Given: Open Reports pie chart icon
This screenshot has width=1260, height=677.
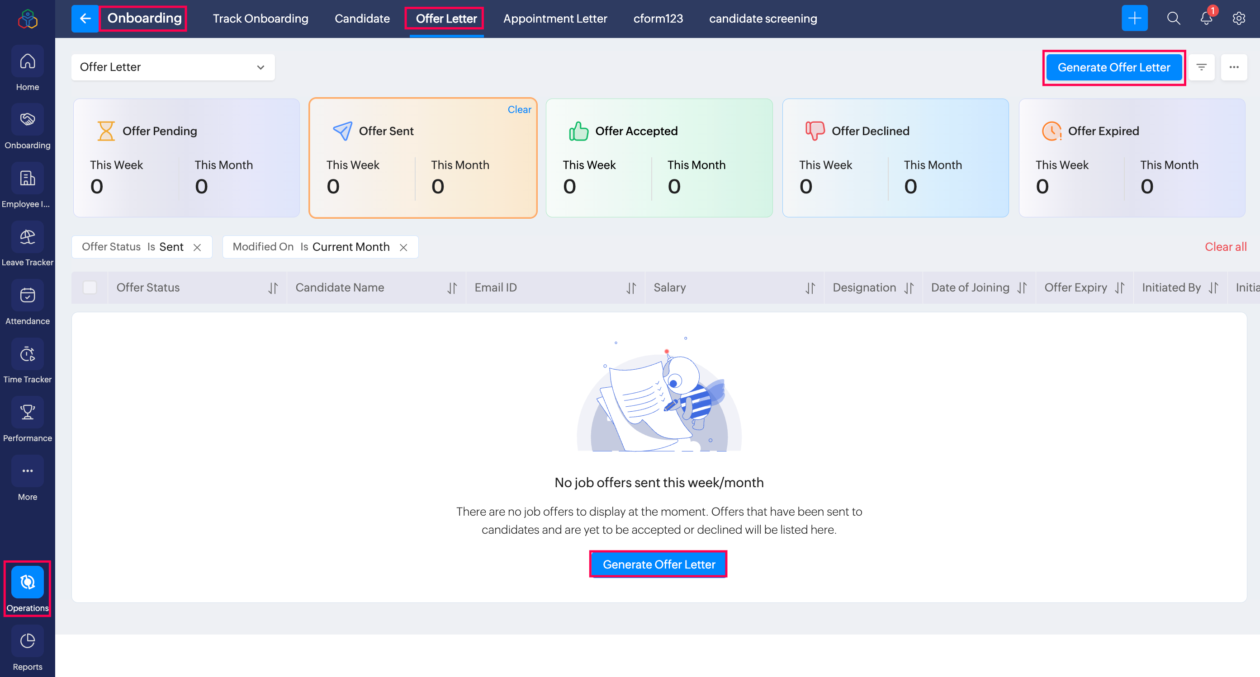Looking at the screenshot, I should click(28, 641).
